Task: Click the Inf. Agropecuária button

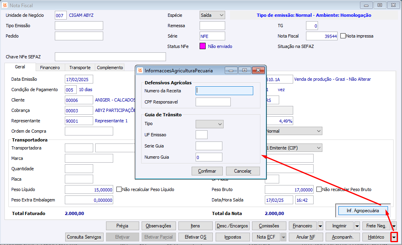Action: click(x=363, y=211)
